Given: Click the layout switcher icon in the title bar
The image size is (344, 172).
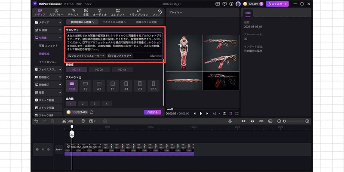Looking at the screenshot, I should (x=218, y=4).
